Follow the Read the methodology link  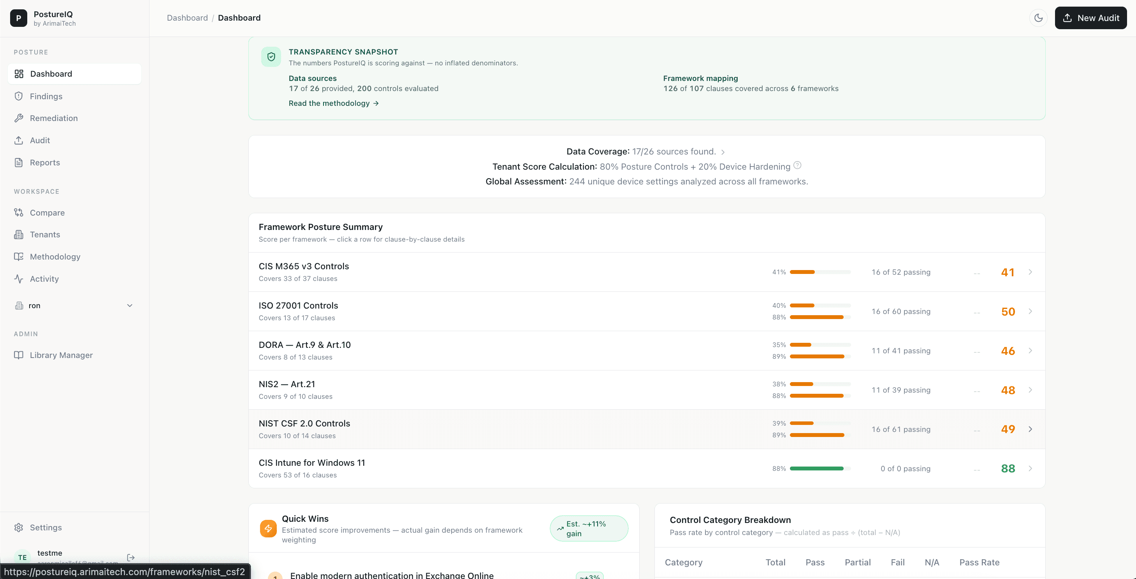coord(333,103)
